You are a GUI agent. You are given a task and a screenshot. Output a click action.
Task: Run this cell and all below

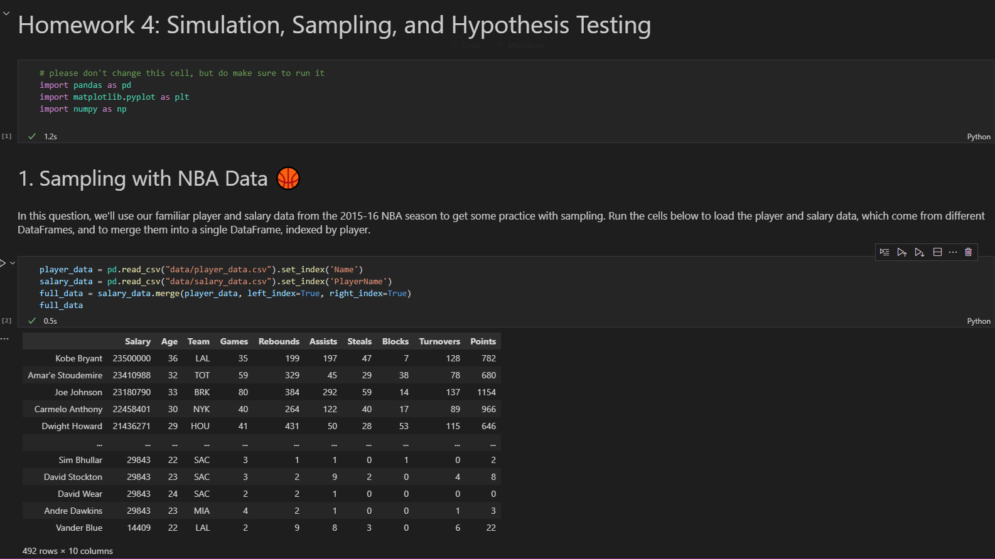click(920, 252)
